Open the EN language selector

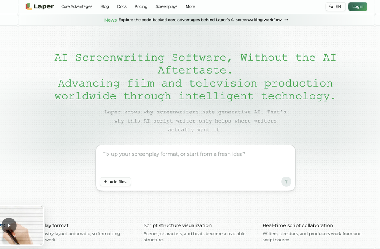336,6
